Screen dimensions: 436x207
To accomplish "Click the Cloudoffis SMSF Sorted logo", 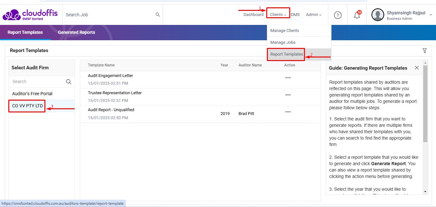I will [30, 15].
